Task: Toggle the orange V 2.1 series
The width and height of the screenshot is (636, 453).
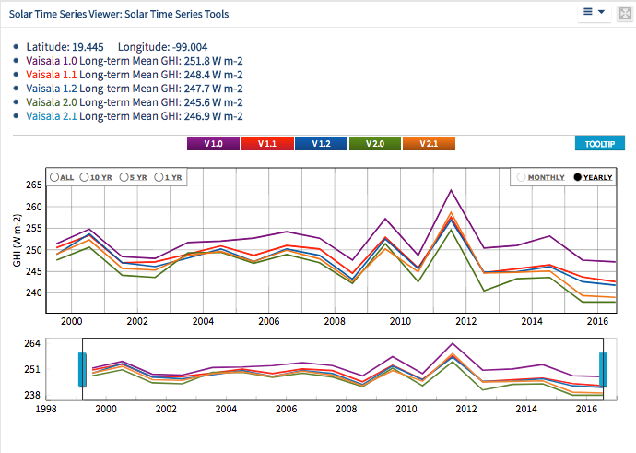Action: (428, 144)
